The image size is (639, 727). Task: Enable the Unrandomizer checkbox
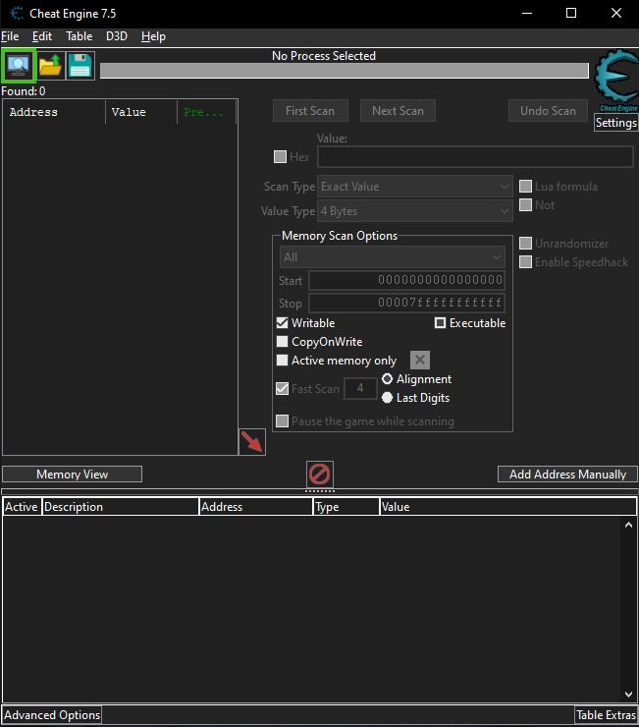coord(525,244)
